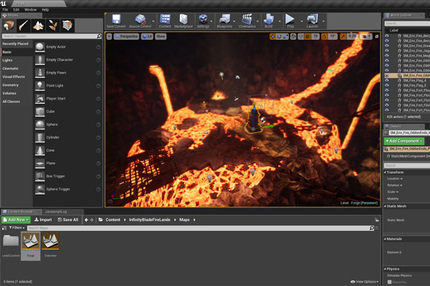This screenshot has width=430, height=286.
Task: Toggle scale snapping in the viewport
Action: coord(343,36)
